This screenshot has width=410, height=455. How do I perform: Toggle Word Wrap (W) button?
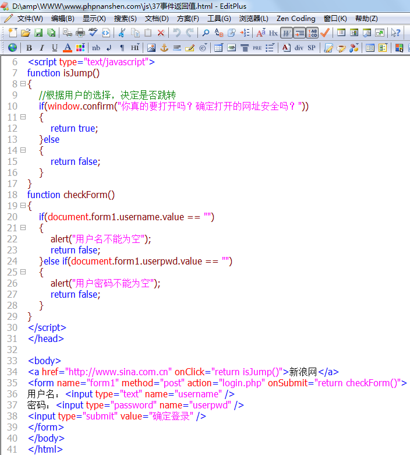pyautogui.click(x=287, y=33)
